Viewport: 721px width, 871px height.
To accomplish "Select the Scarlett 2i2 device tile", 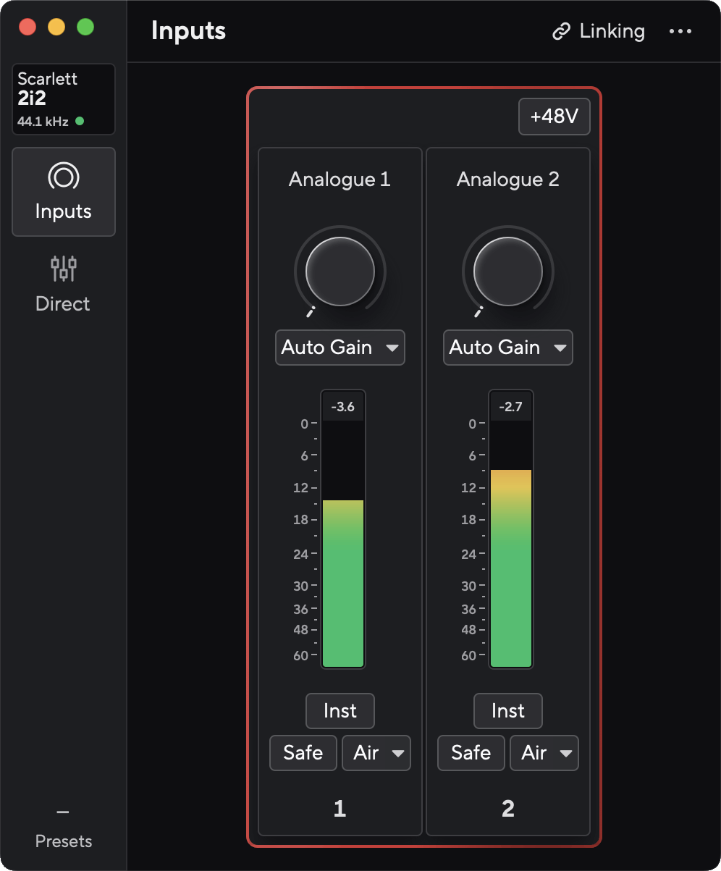I will tap(64, 99).
